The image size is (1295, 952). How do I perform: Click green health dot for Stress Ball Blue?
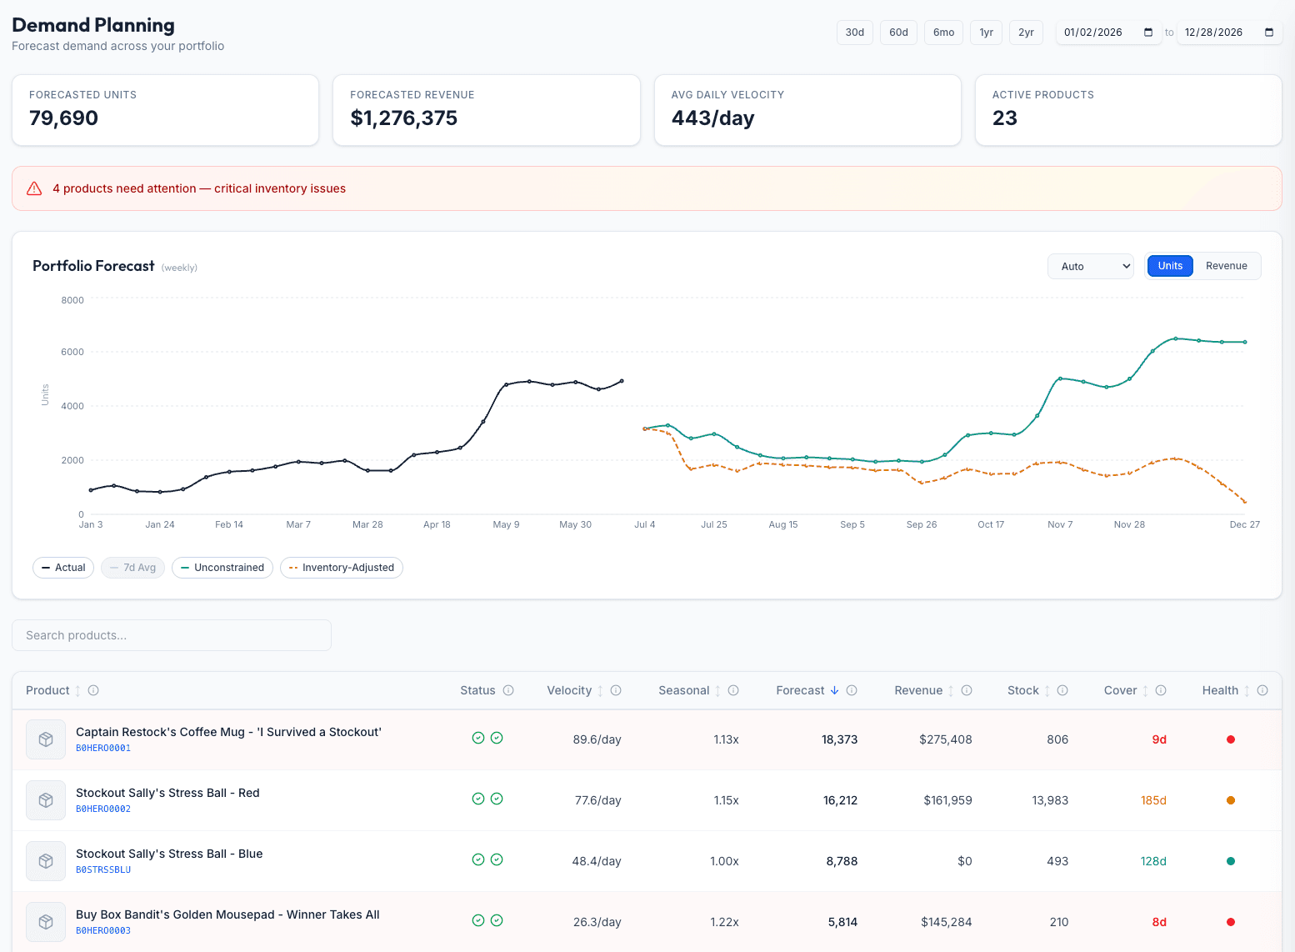pyautogui.click(x=1231, y=861)
